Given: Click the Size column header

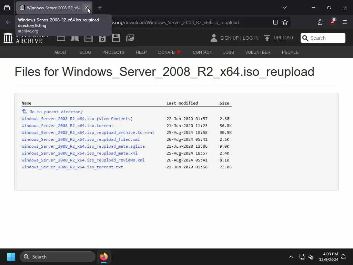Looking at the screenshot, I should [x=224, y=103].
